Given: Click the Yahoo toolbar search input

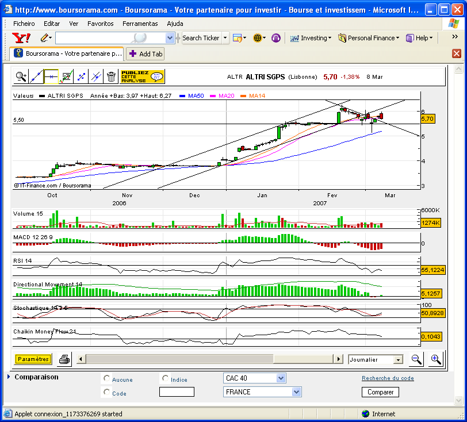Looking at the screenshot, I should [110, 38].
